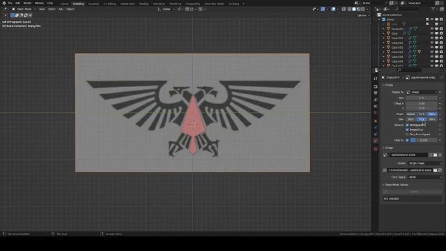Open the Object Mode dropdown
The height and width of the screenshot is (251, 446).
[24, 9]
